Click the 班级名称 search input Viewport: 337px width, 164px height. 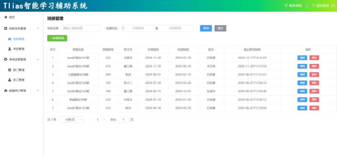point(80,28)
